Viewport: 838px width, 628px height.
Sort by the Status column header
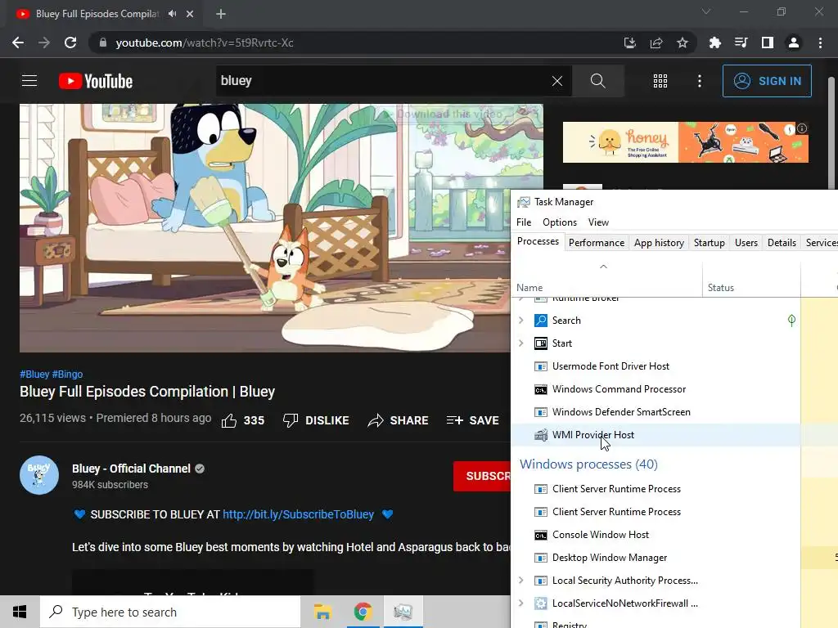751,280
